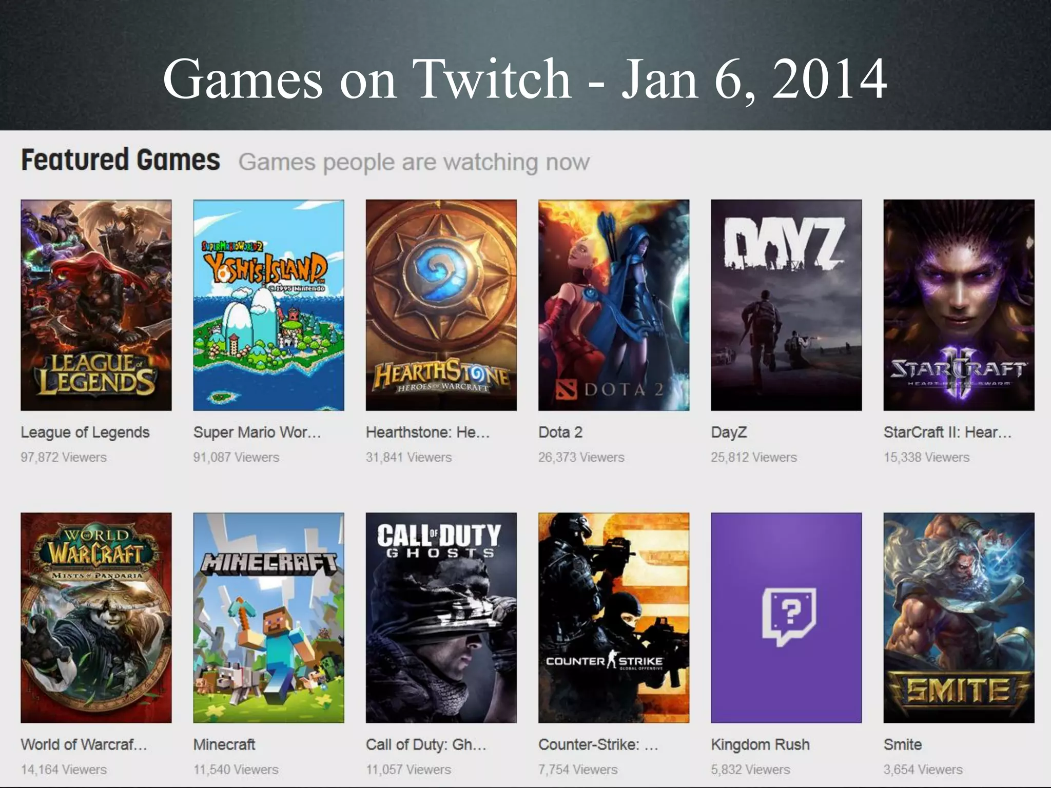The width and height of the screenshot is (1051, 788).
Task: Click the slide title Games on Twitch
Action: (x=524, y=78)
